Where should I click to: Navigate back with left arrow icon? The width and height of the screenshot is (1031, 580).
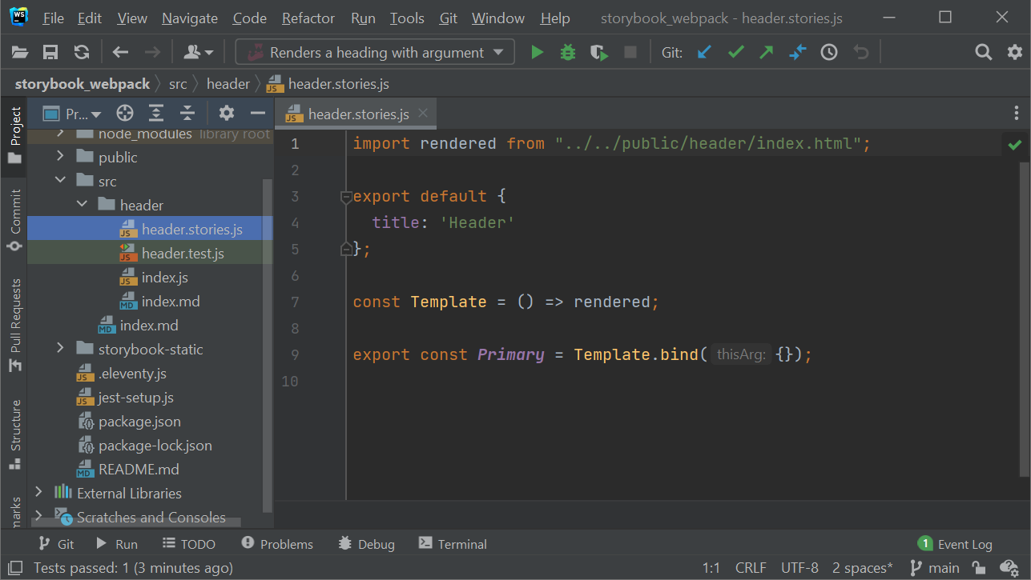pos(121,53)
